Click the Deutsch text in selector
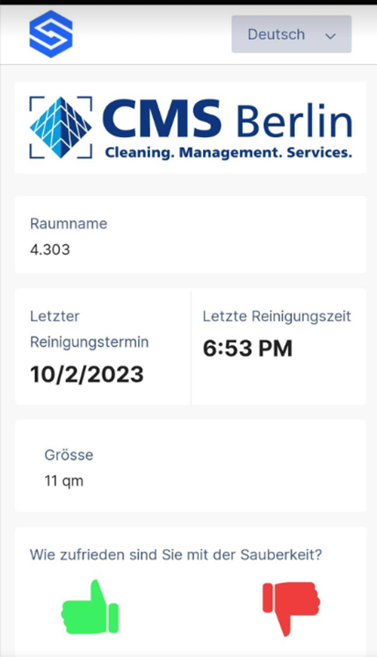The image size is (377, 657). coord(276,34)
